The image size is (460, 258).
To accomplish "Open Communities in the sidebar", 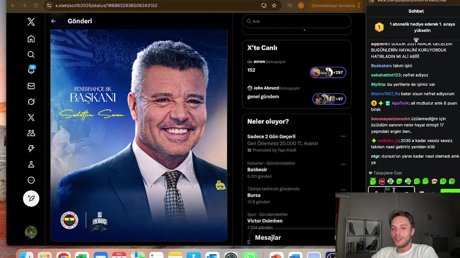I will [31, 133].
